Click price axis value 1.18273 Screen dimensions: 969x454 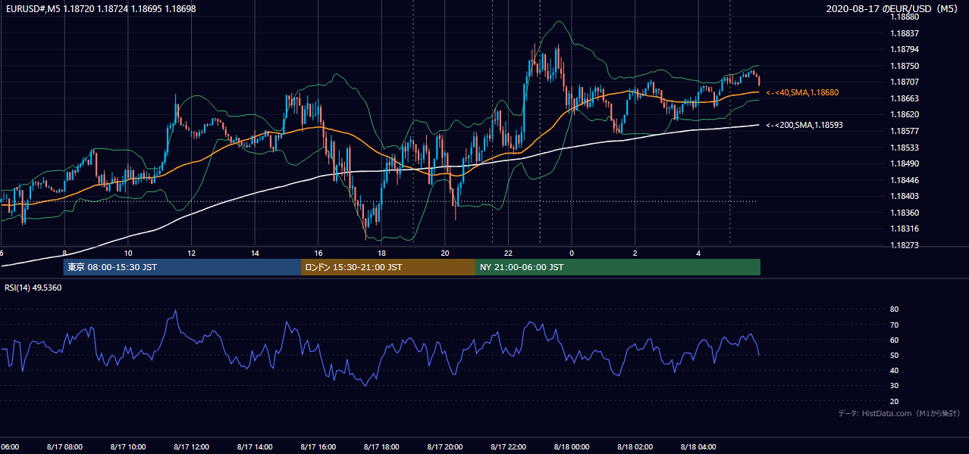tap(905, 245)
